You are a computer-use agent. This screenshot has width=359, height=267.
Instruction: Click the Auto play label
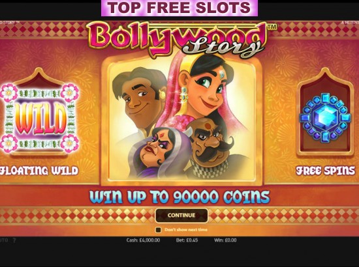pos(4,240)
